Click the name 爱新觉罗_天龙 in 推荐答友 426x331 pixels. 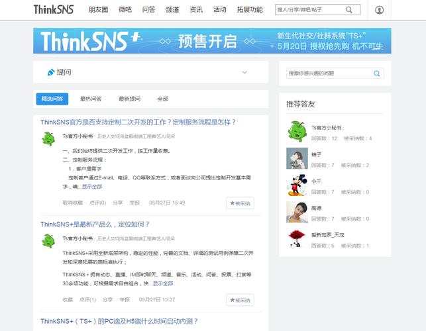pyautogui.click(x=328, y=235)
